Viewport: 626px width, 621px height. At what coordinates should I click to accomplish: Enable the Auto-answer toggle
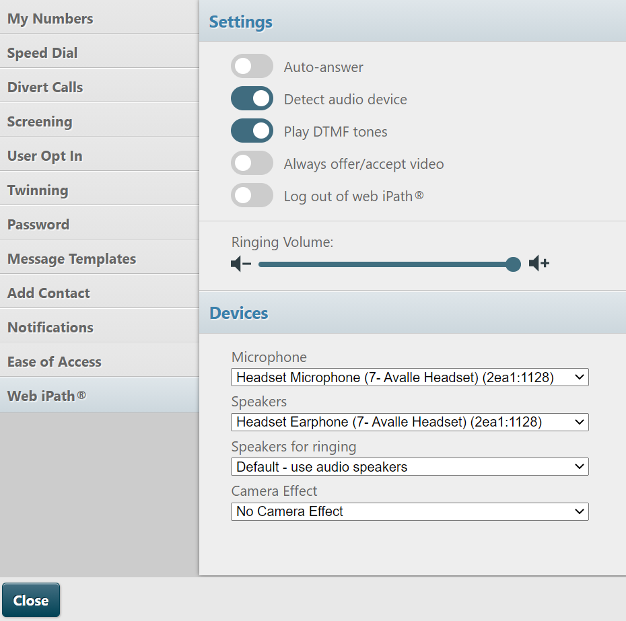pyautogui.click(x=252, y=66)
